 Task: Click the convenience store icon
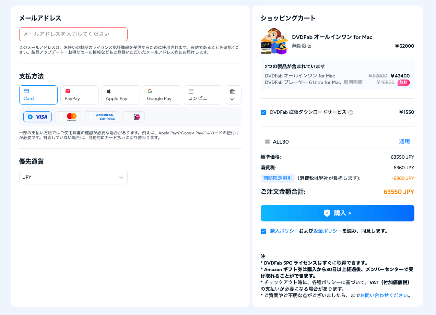[x=191, y=91]
